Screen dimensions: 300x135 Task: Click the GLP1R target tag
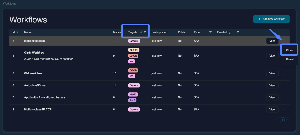click(134, 50)
